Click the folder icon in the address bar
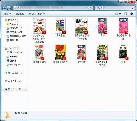The width and height of the screenshot is (137, 121). [15, 8]
